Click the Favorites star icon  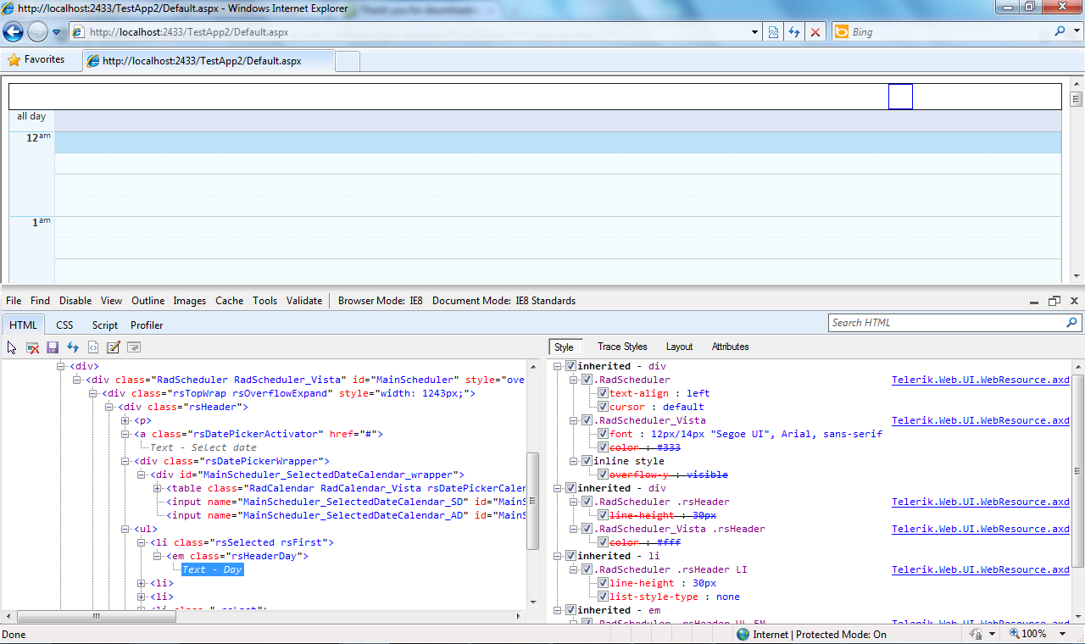click(x=14, y=60)
